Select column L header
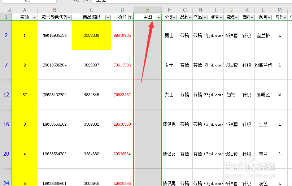The width and height of the screenshot is (292, 186). coord(263,10)
